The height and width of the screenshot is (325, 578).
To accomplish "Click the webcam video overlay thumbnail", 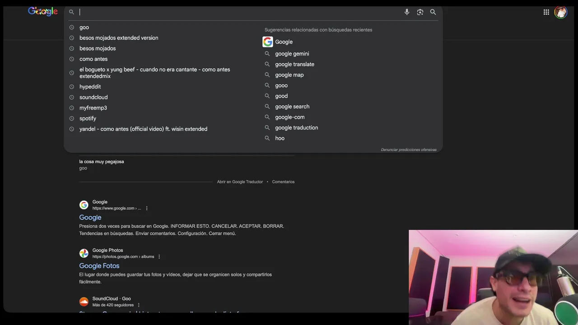I will (x=493, y=277).
